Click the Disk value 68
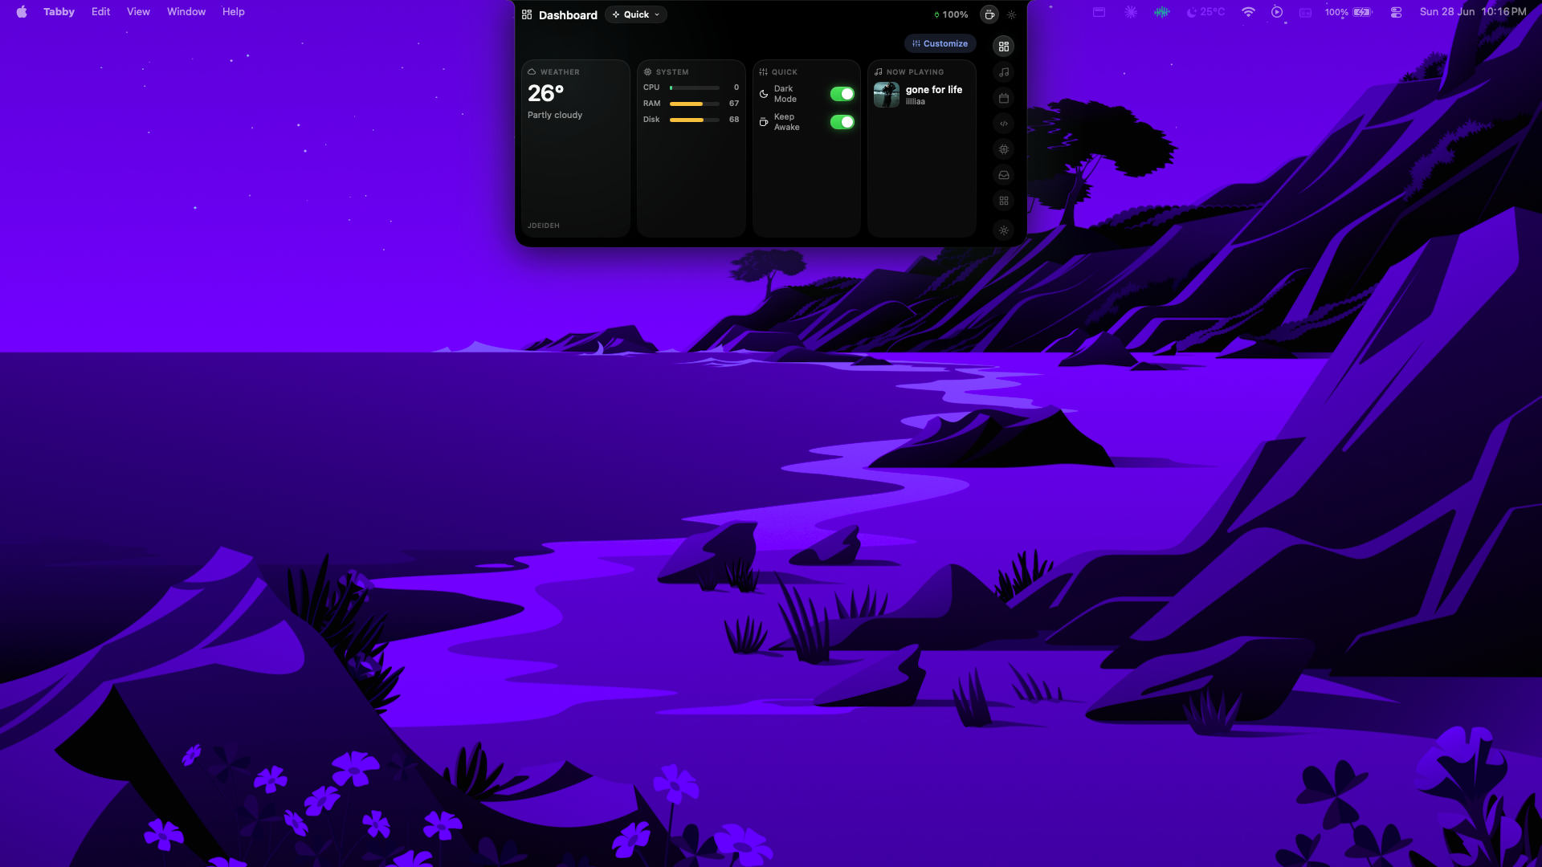This screenshot has height=867, width=1542. (734, 120)
